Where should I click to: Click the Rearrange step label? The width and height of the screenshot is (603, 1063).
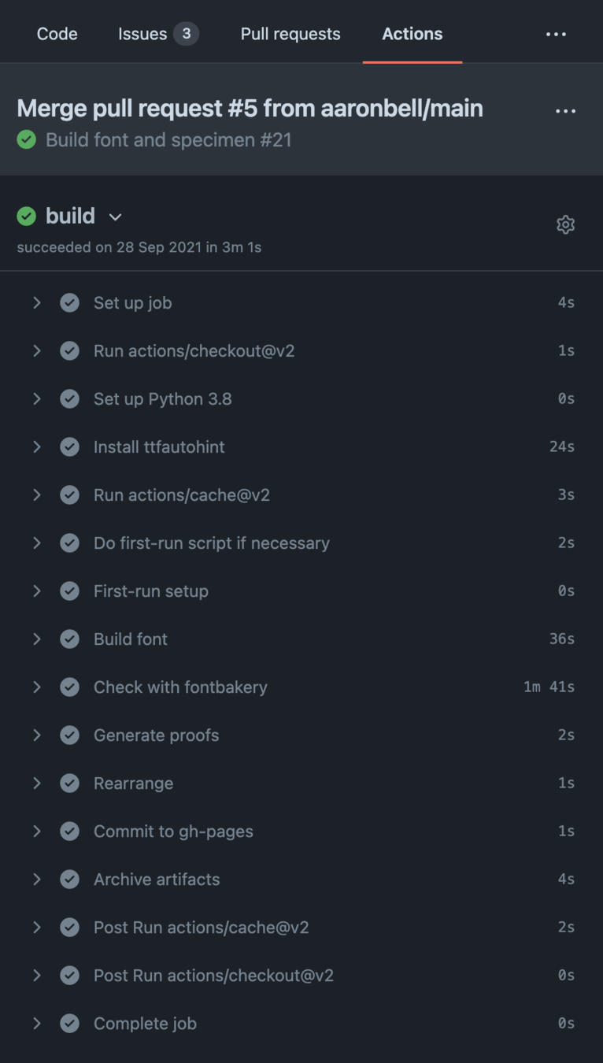coord(133,783)
